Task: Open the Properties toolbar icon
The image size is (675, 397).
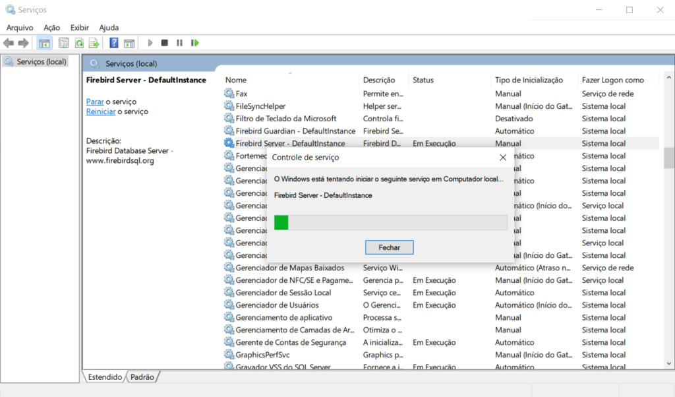Action: coord(63,43)
